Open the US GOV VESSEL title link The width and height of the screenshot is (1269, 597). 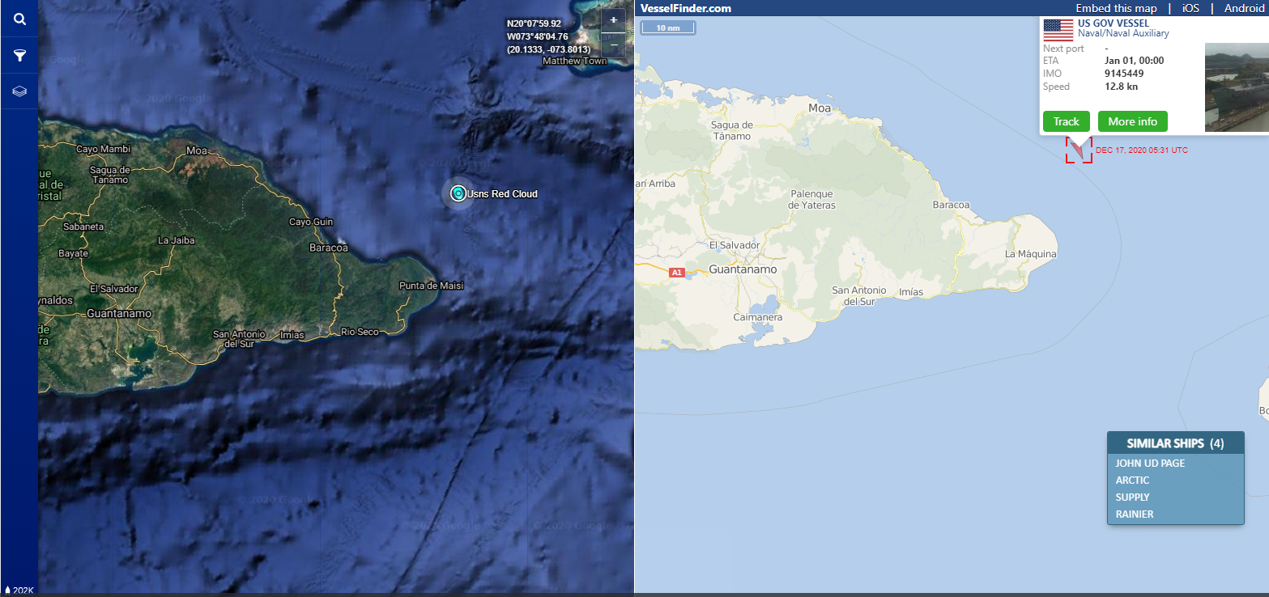[1113, 23]
